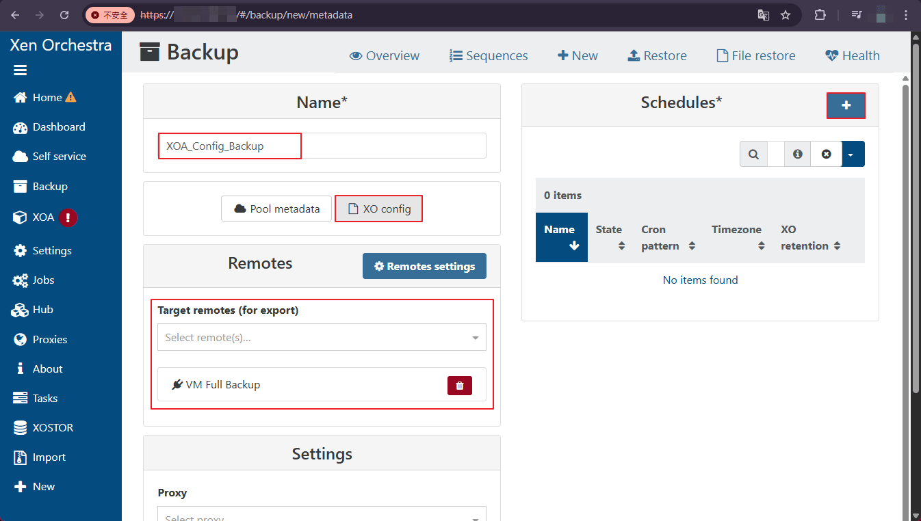921x521 pixels.
Task: Open browser extensions puzzle icon
Action: (820, 14)
